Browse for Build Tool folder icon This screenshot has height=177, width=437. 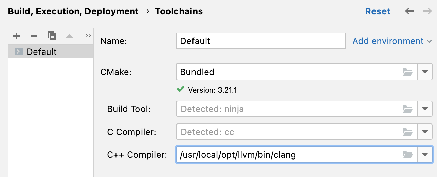(x=408, y=109)
